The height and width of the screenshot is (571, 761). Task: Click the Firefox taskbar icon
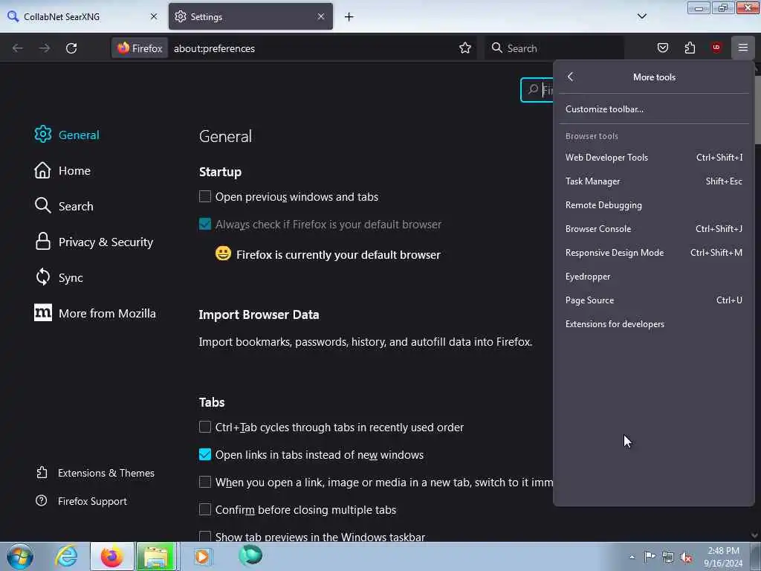111,556
